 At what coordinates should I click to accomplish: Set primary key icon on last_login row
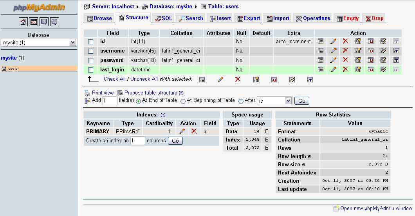click(358, 69)
